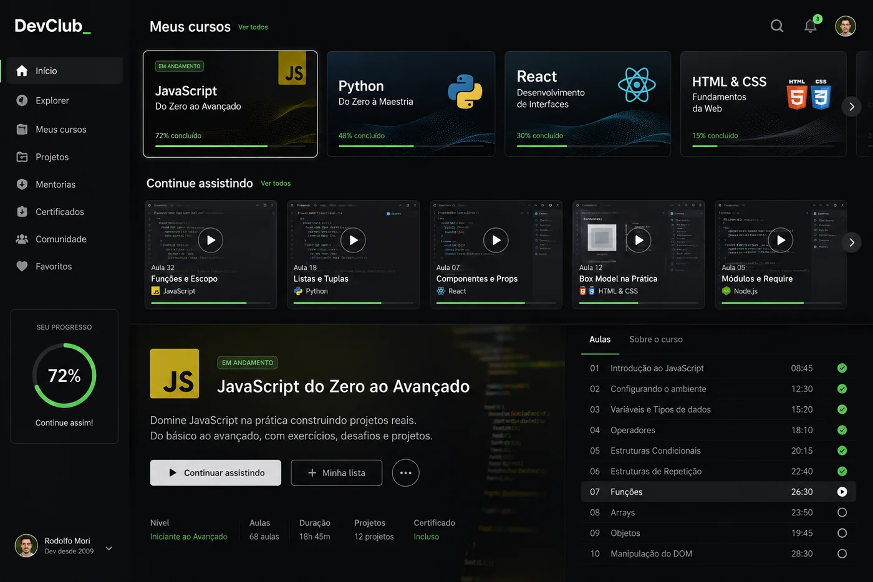Click the Favoritos heart icon
The image size is (873, 582).
click(22, 266)
